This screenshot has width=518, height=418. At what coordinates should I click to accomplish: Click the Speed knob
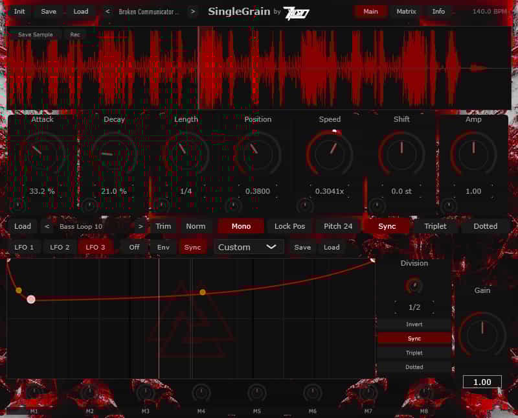click(x=330, y=154)
